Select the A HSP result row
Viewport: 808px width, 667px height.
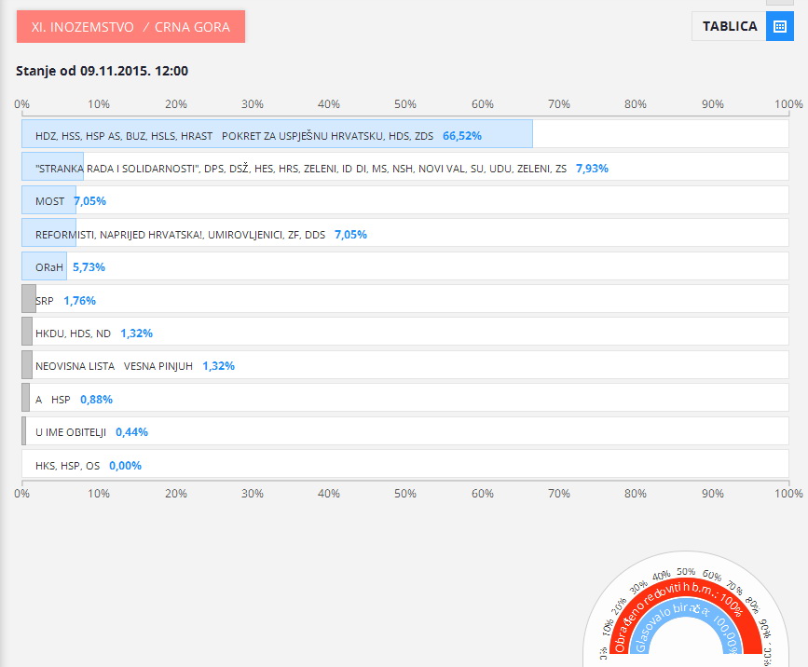click(53, 400)
